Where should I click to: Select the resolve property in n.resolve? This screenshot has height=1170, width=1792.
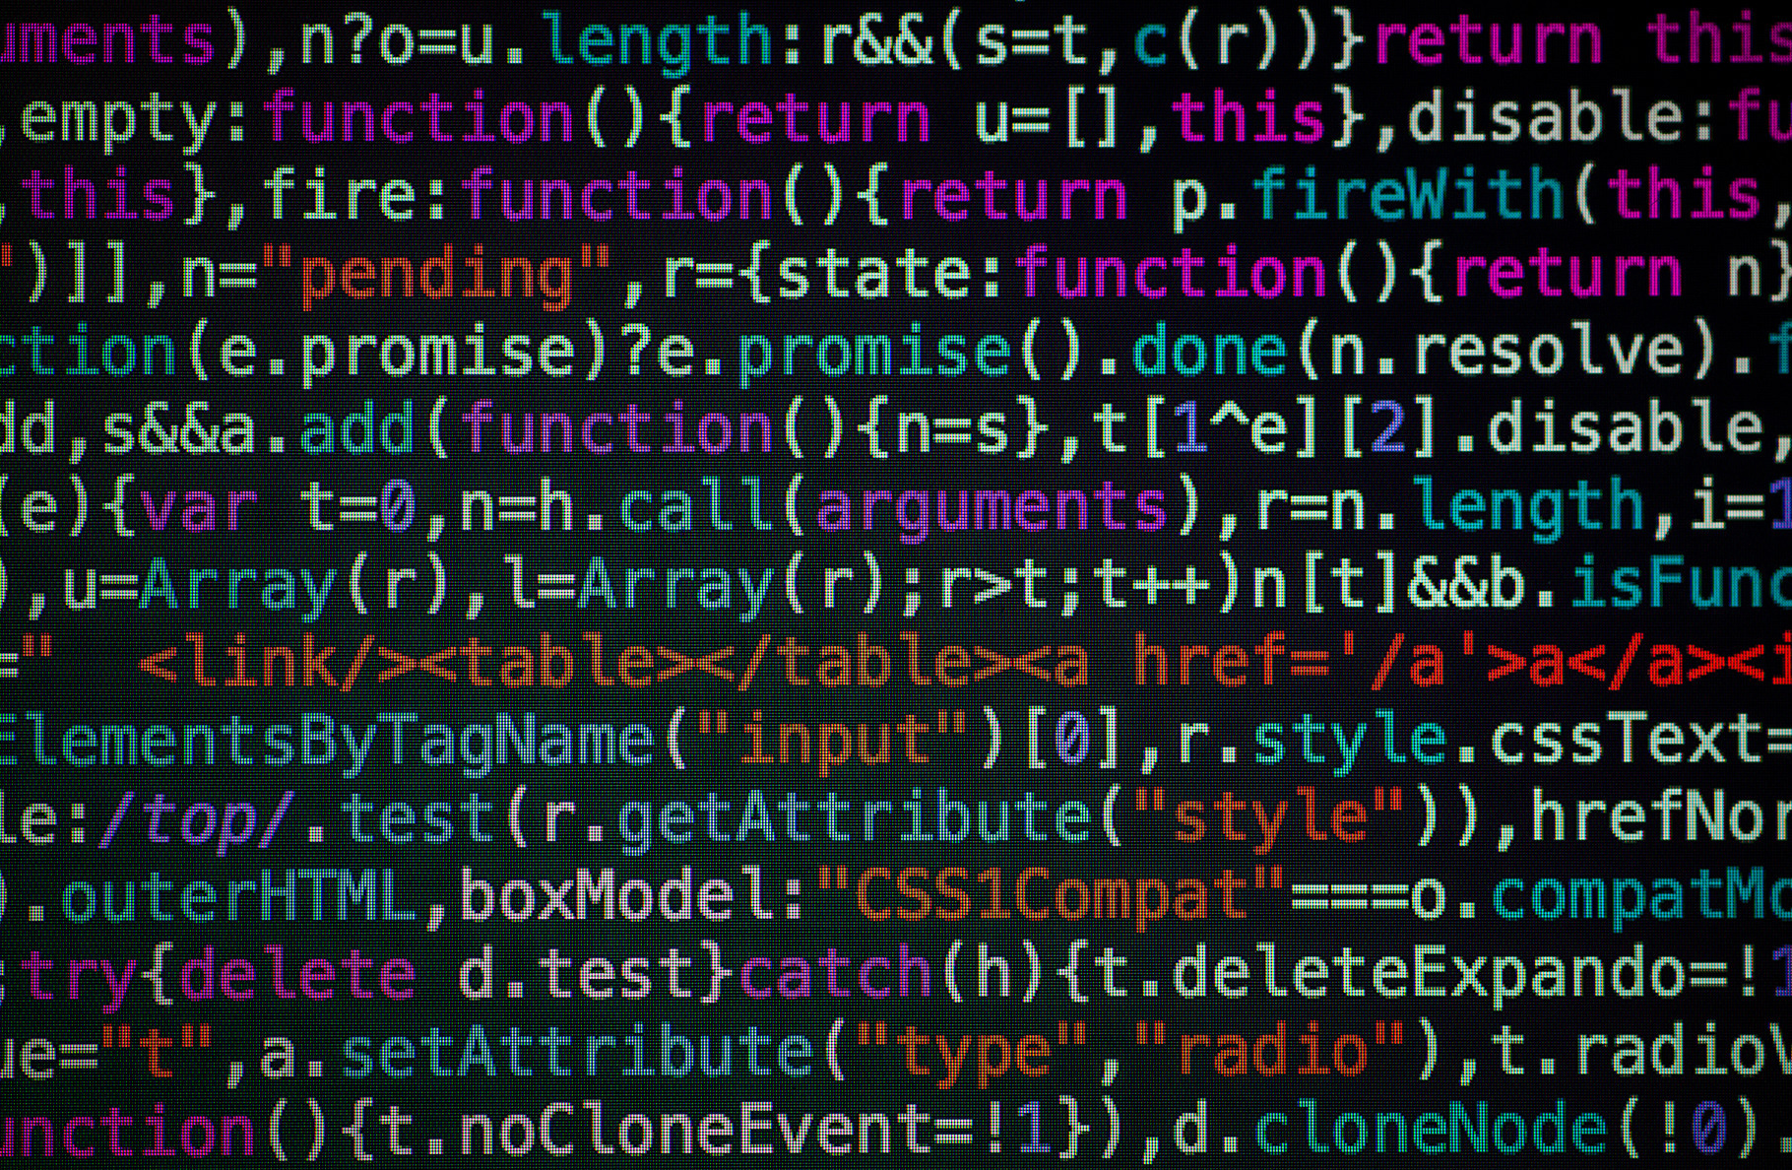click(1564, 353)
